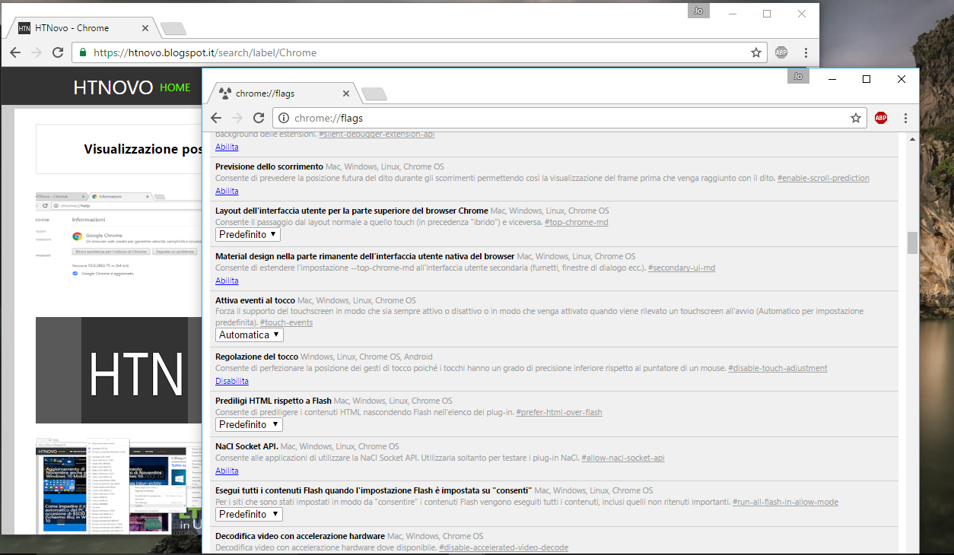Open Predefinito dropdown for Prediligi HTML rispetto a Flash
This screenshot has height=555, width=954.
click(249, 424)
